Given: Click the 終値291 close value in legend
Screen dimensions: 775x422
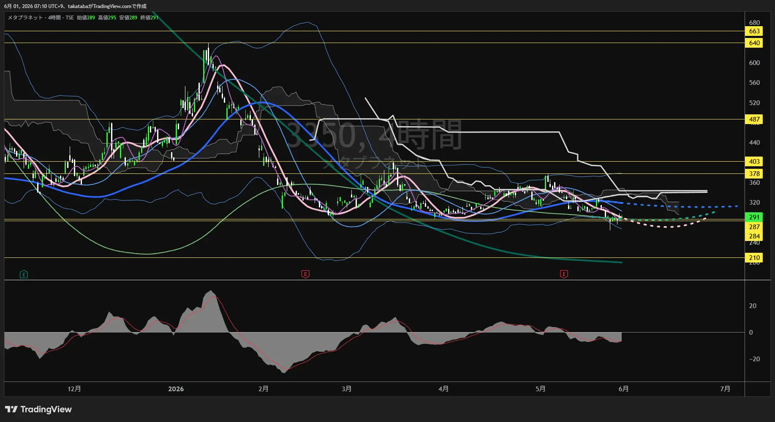Looking at the screenshot, I should 149,18.
